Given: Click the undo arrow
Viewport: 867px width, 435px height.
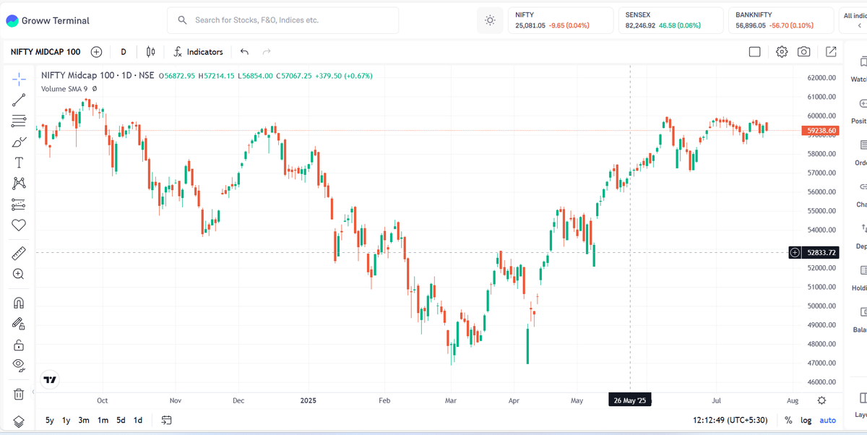Looking at the screenshot, I should click(244, 52).
